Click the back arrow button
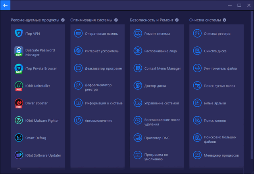 coord(5,5)
